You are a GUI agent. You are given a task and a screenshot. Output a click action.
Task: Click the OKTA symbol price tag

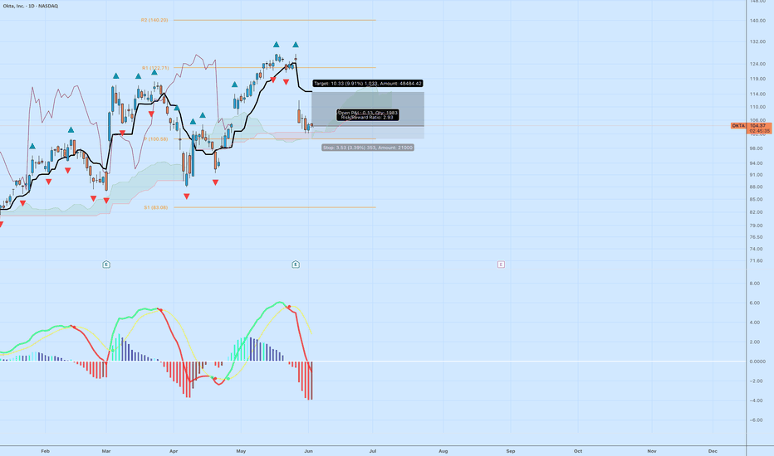pyautogui.click(x=738, y=126)
